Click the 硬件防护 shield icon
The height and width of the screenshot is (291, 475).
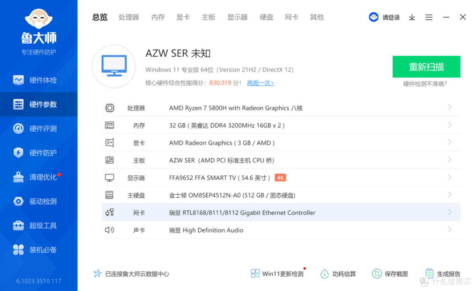18,153
